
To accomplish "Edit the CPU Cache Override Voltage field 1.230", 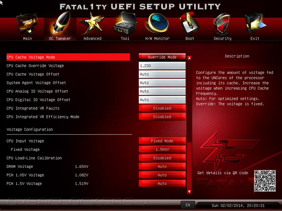I will [x=162, y=65].
